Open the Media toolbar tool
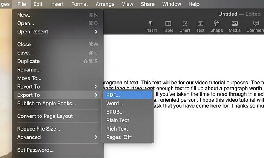This screenshot has height=158, width=264. (x=235, y=26)
